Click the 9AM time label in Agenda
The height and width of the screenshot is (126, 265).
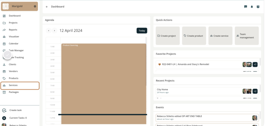(x=52, y=98)
